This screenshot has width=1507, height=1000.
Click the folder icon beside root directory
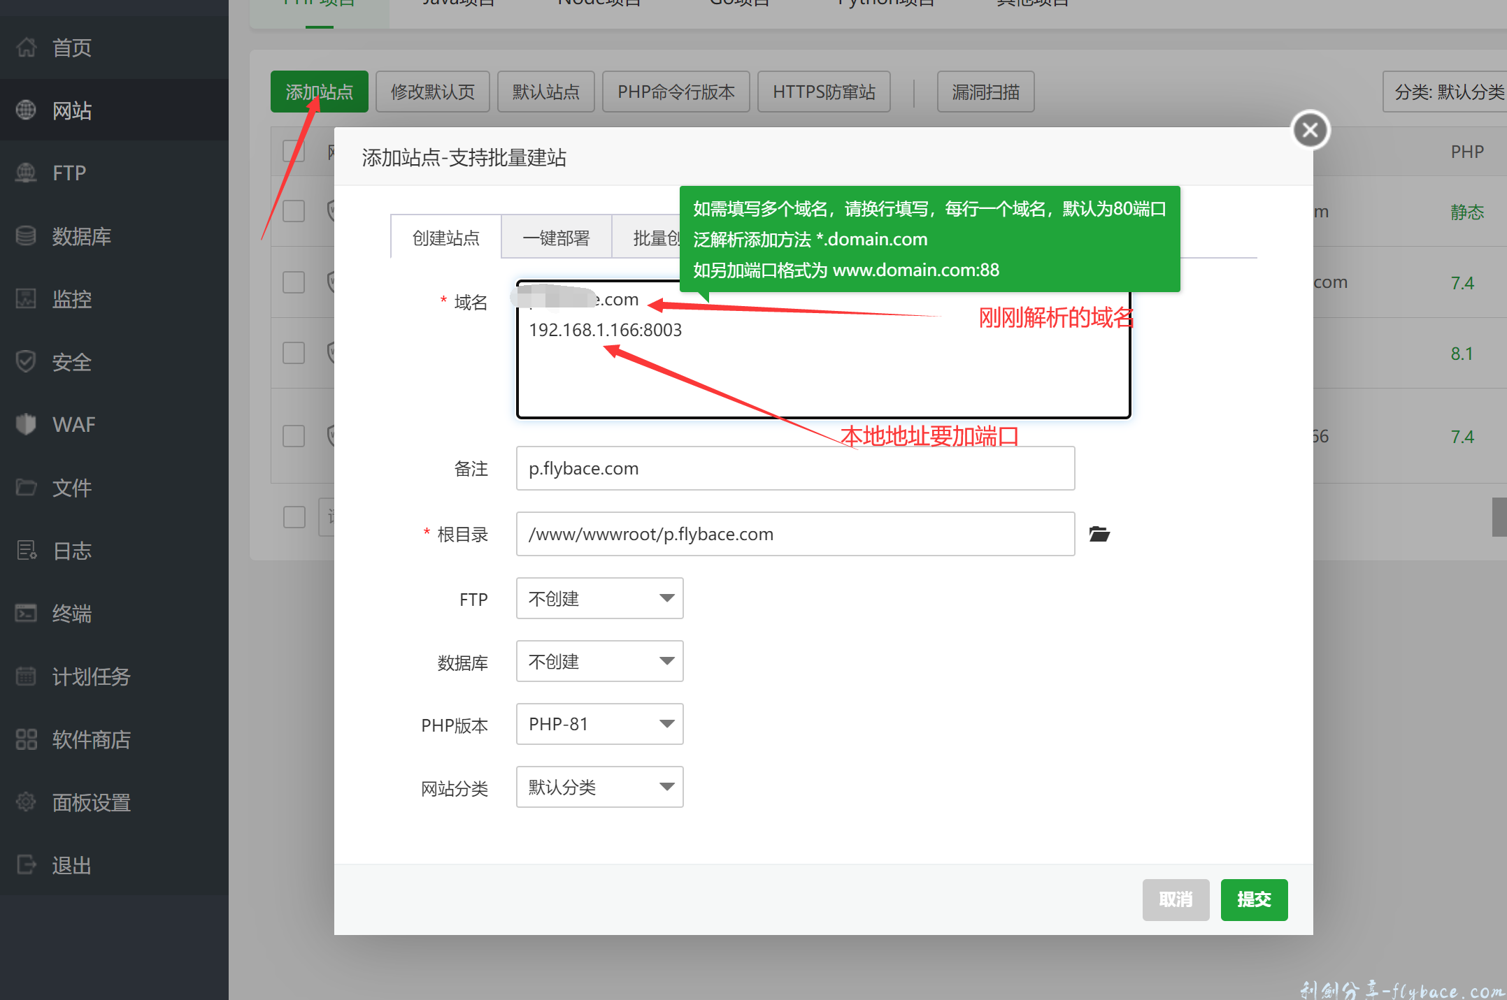pyautogui.click(x=1099, y=535)
